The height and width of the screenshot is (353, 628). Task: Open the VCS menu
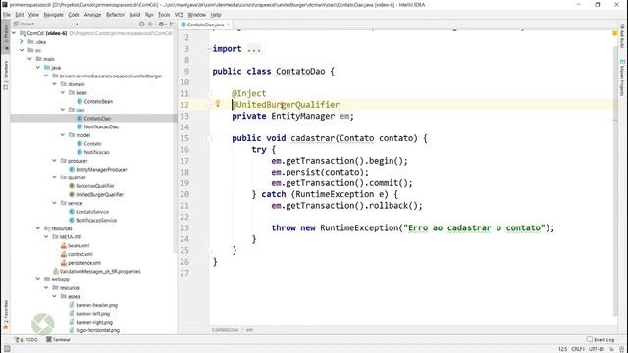click(179, 15)
